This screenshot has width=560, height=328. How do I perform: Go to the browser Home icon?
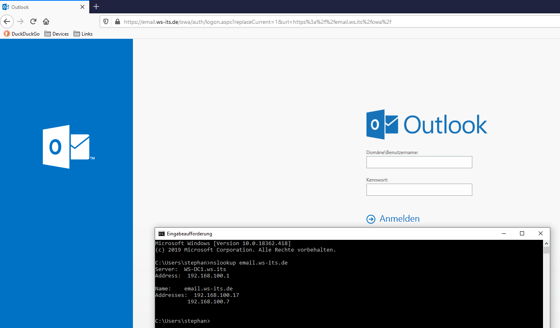coord(46,21)
